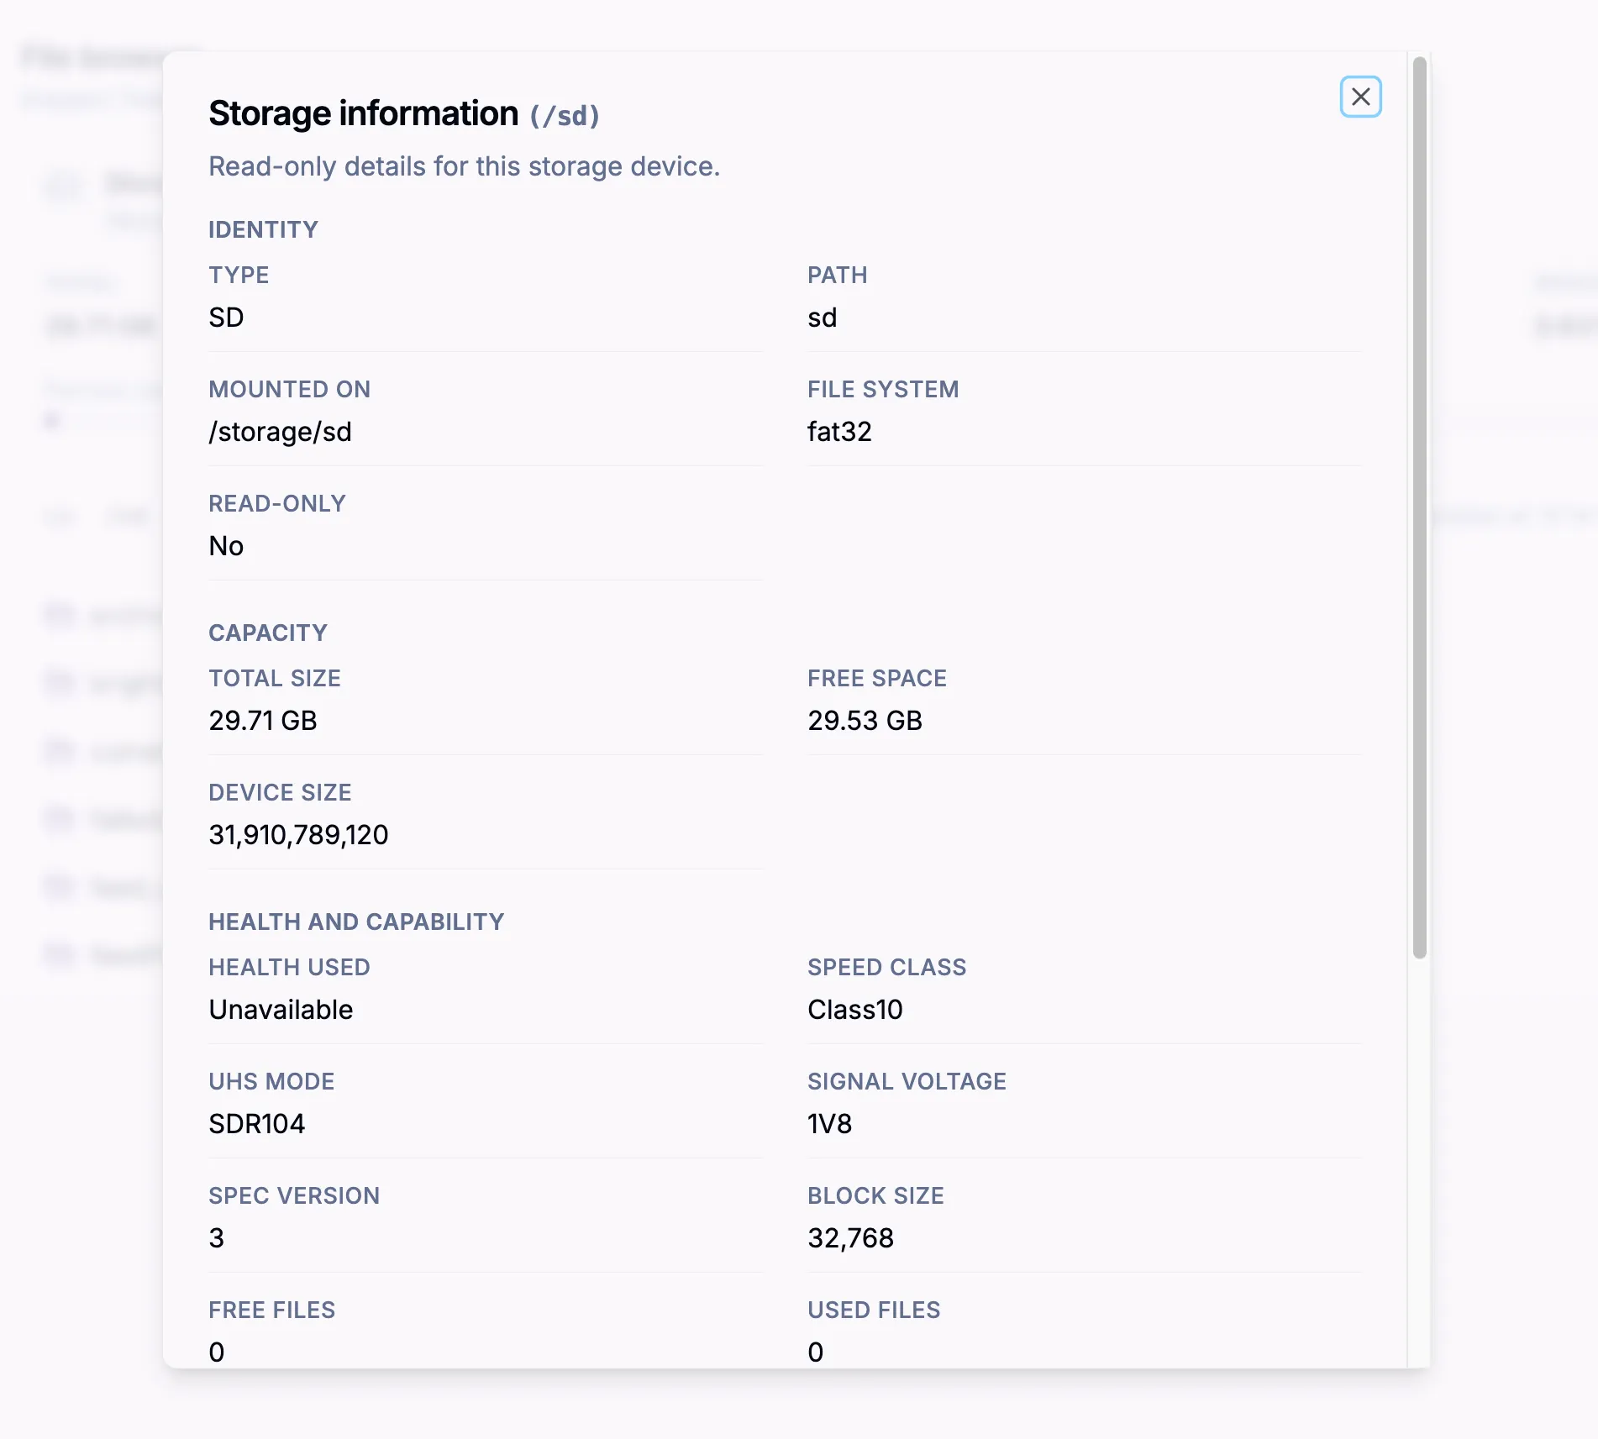
Task: Click the health used value 'Unavailable'
Action: pos(281,1010)
